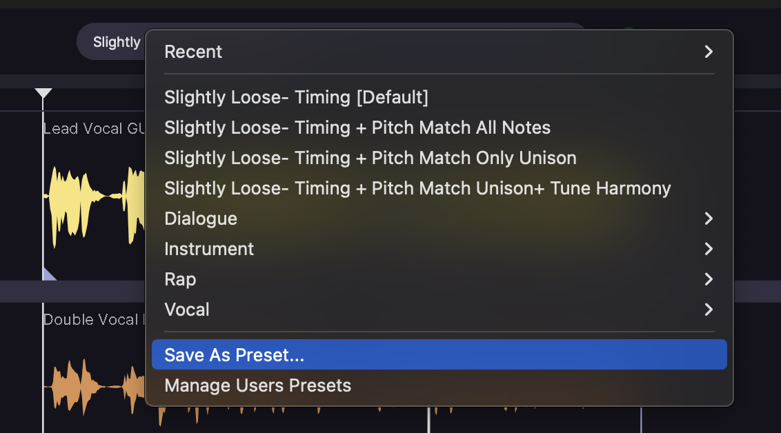Screen dimensions: 781x433
Task: Open Manage Users Presets
Action: [x=257, y=385]
